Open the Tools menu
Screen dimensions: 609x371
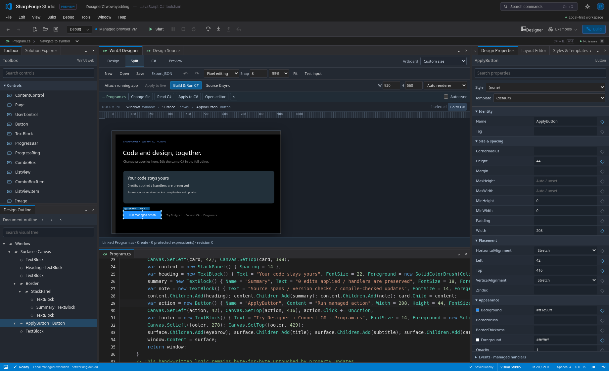(x=86, y=17)
